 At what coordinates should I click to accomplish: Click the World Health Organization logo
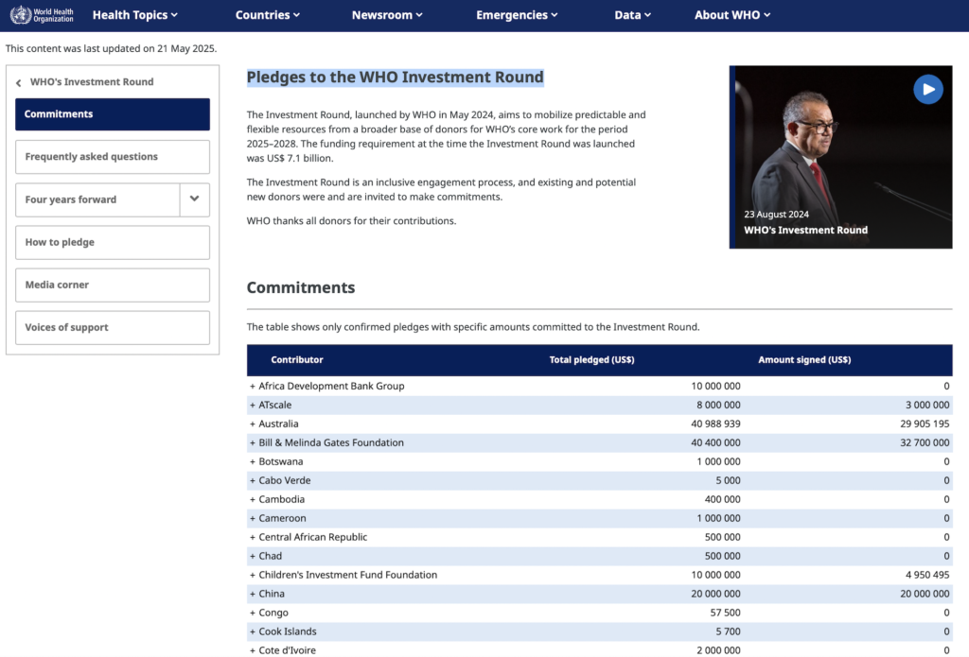coord(42,15)
